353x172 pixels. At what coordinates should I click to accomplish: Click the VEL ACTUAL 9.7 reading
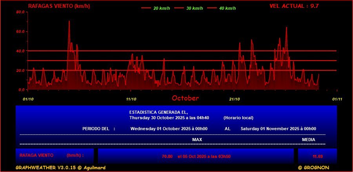click(288, 6)
